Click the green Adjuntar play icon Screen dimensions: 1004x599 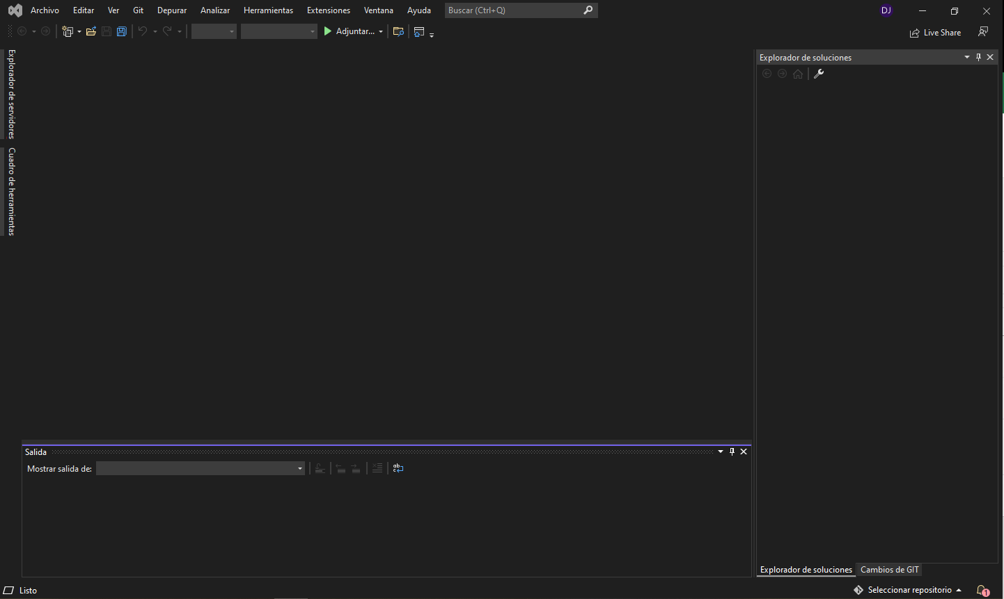[328, 31]
